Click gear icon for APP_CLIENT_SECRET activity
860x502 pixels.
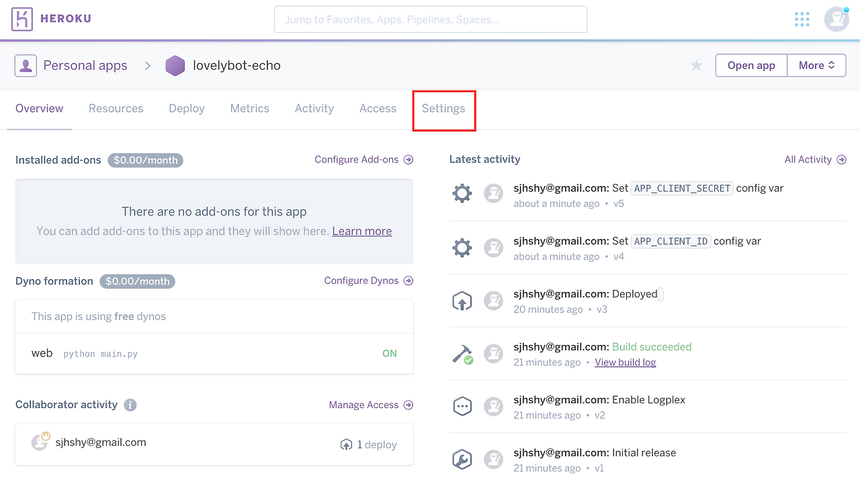tap(462, 194)
